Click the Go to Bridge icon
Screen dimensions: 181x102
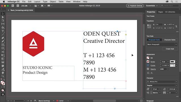click(x=13, y=6)
